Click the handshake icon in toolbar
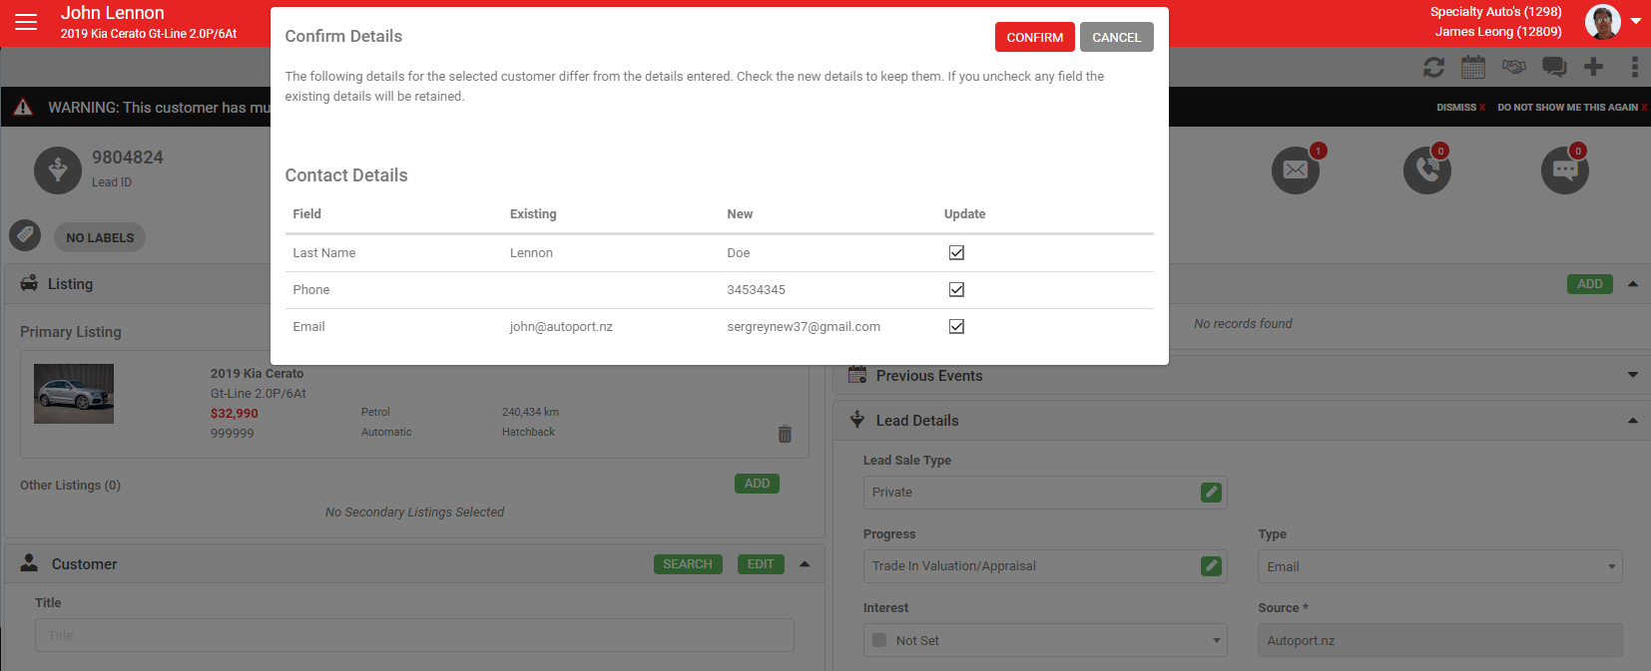Image resolution: width=1651 pixels, height=671 pixels. click(1514, 67)
